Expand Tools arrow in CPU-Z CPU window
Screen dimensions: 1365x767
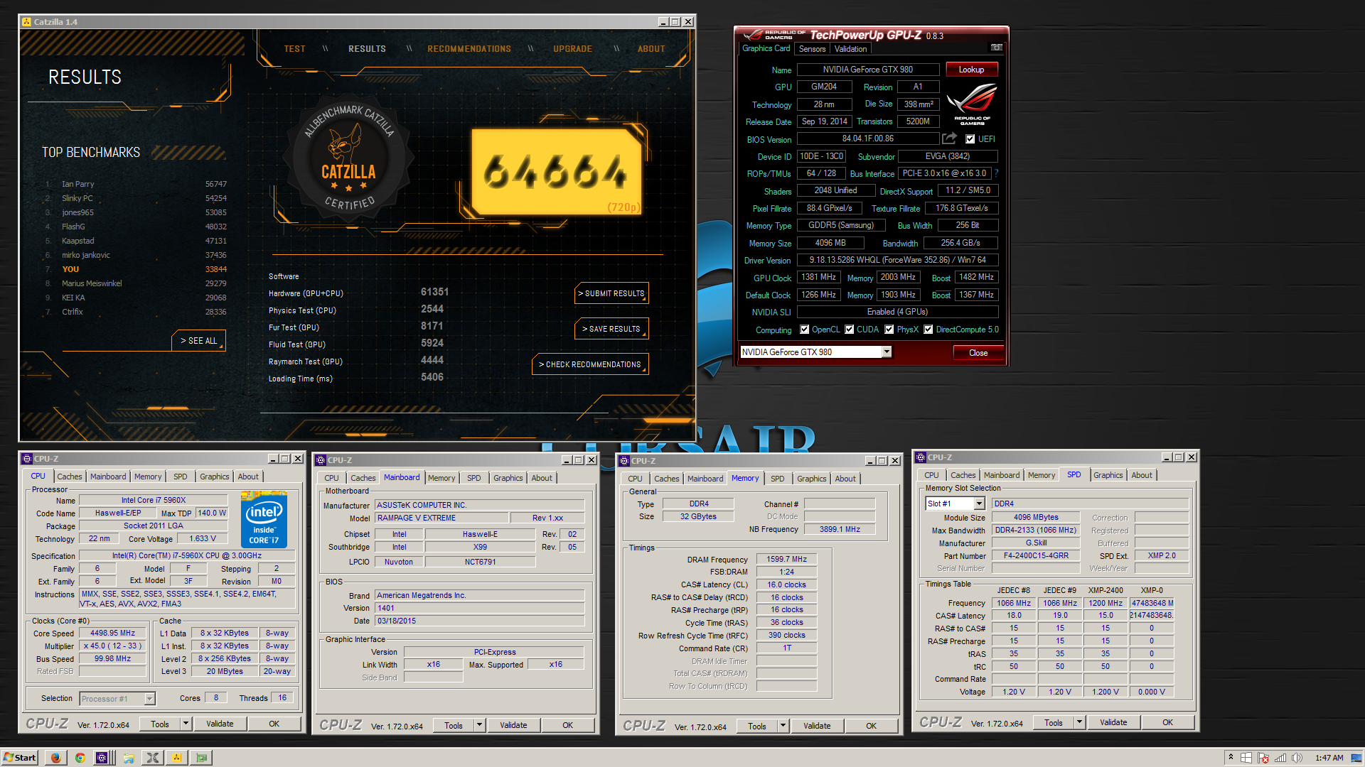[x=186, y=724]
